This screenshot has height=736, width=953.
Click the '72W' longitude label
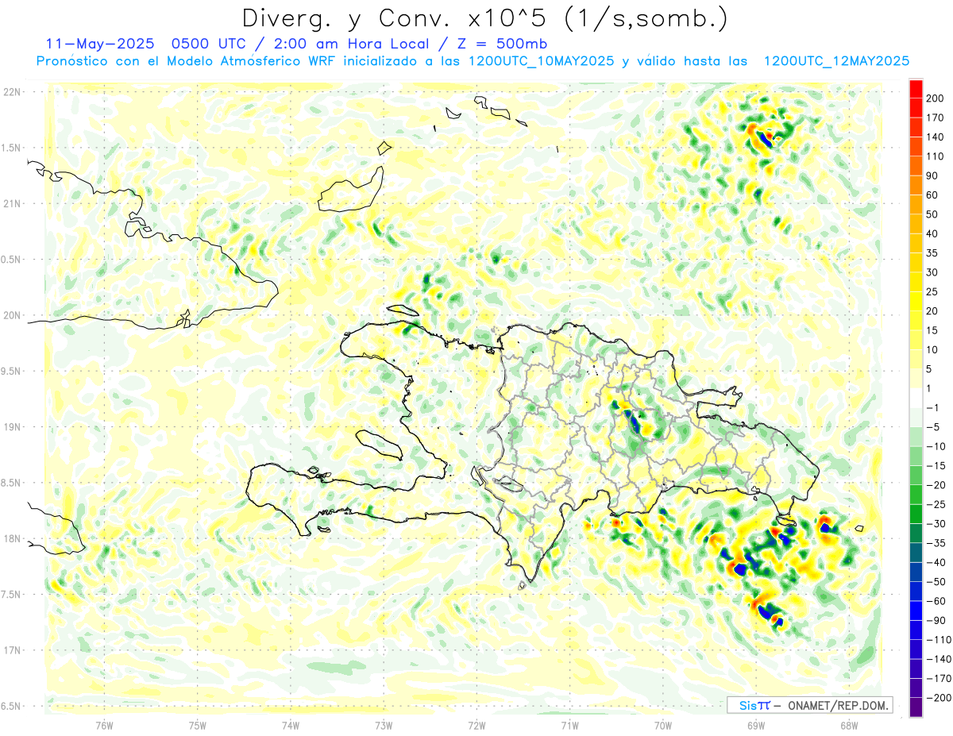point(476,725)
